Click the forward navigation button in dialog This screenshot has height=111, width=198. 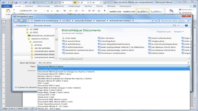pyautogui.click(x=21, y=21)
